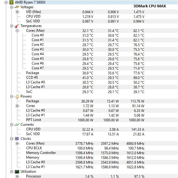Select the L3 Cache #0 clock row
Image resolution: width=178 pixels, height=178 pixels.
pos(102,162)
